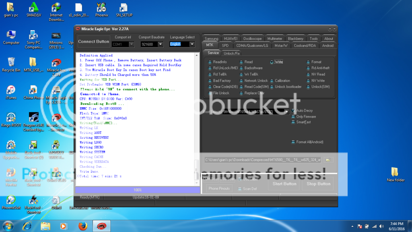Expand the Boot Select dropdown
412x232 pixels.
[286, 112]
